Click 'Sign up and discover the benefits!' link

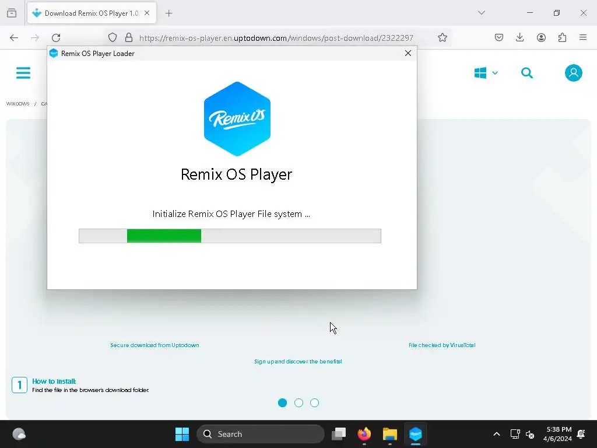coord(298,362)
